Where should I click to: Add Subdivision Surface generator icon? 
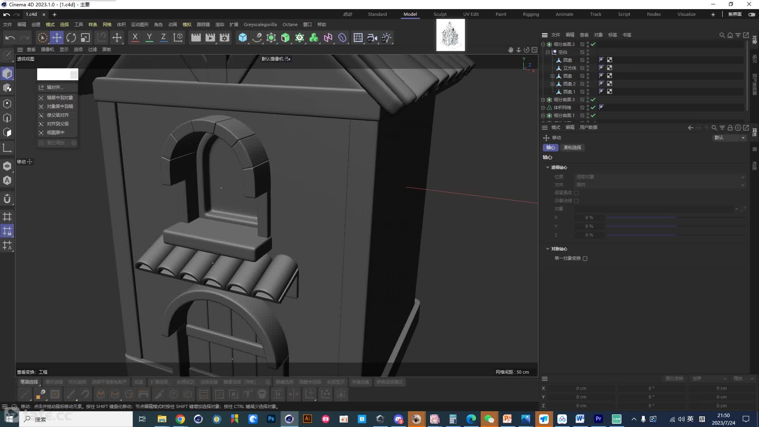271,38
